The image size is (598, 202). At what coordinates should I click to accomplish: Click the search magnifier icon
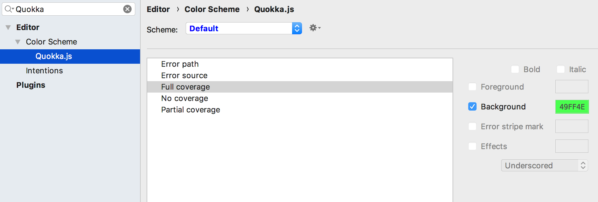(9, 9)
